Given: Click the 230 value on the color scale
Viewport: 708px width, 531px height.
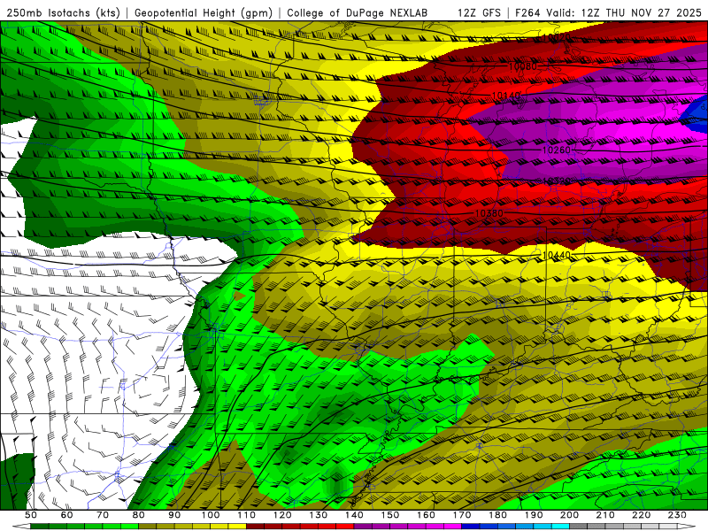Looking at the screenshot, I should click(x=677, y=515).
